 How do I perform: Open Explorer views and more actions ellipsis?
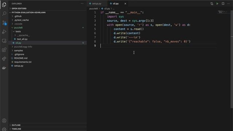(x=82, y=4)
